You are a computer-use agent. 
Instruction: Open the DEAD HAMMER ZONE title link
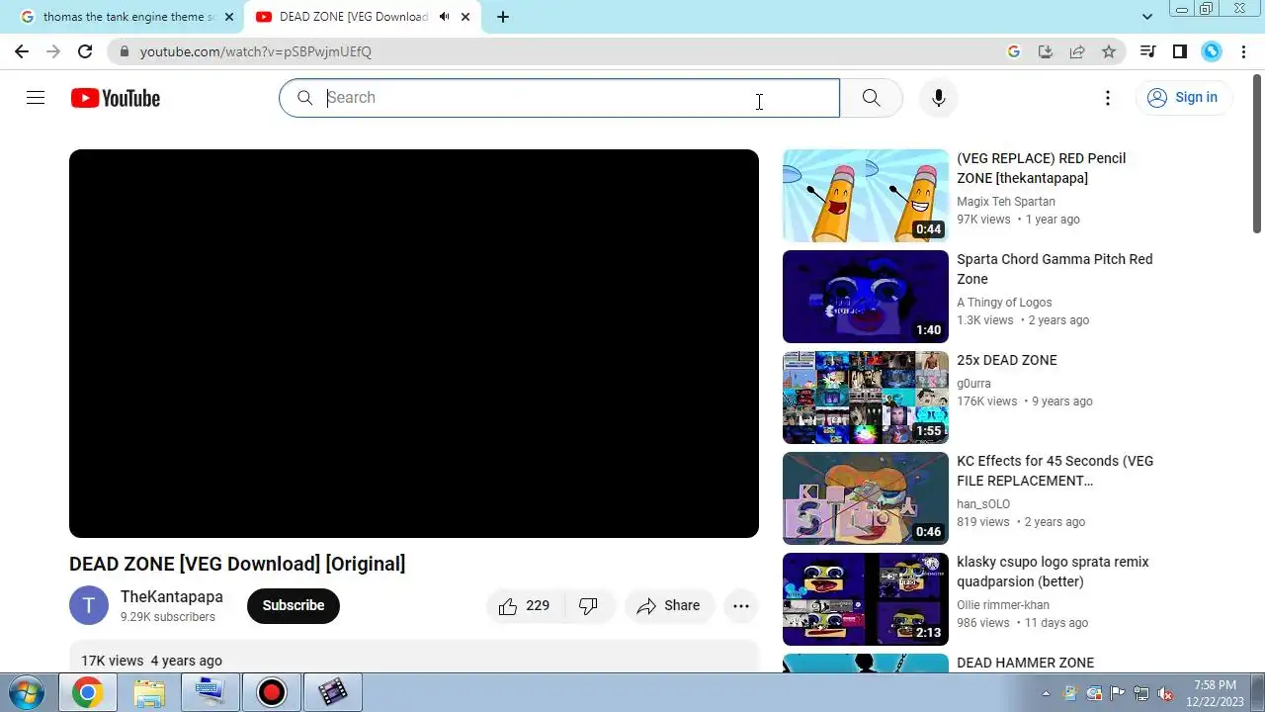(x=1026, y=663)
